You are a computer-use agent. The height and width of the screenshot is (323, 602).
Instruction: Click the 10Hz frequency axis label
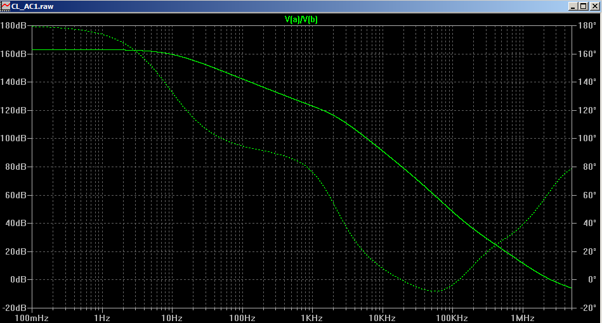pyautogui.click(x=172, y=318)
